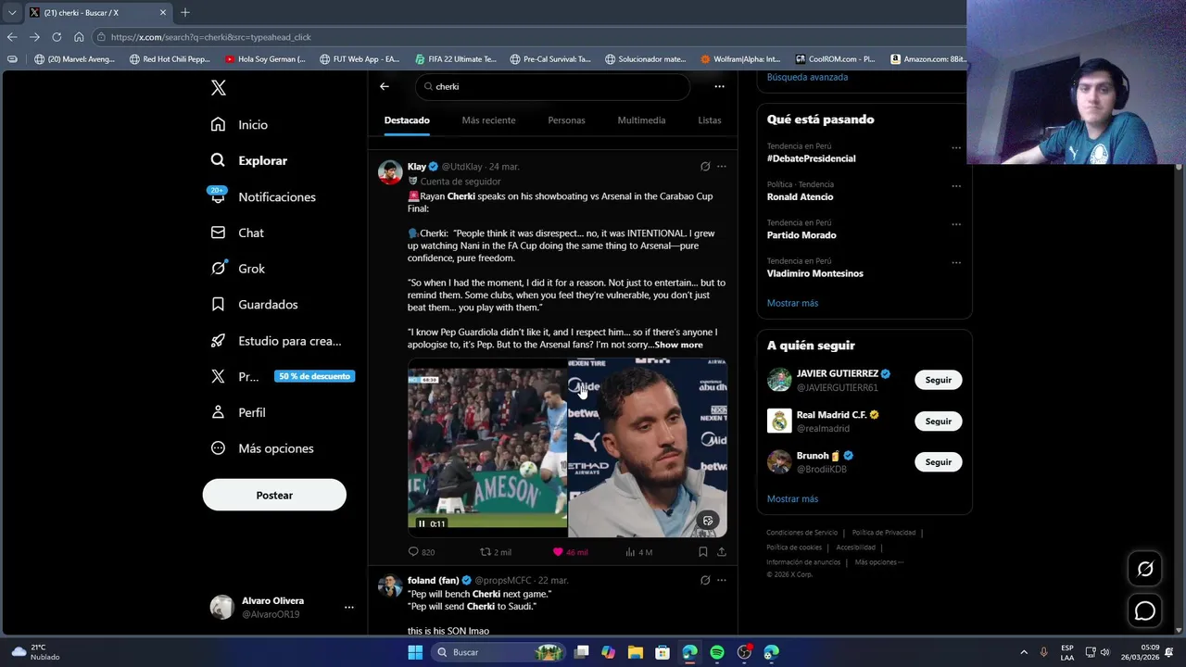Viewport: 1186px width, 667px height.
Task: Select the Destacado tab
Action: pyautogui.click(x=407, y=120)
